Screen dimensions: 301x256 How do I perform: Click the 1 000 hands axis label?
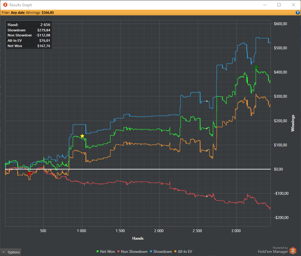tap(82, 231)
